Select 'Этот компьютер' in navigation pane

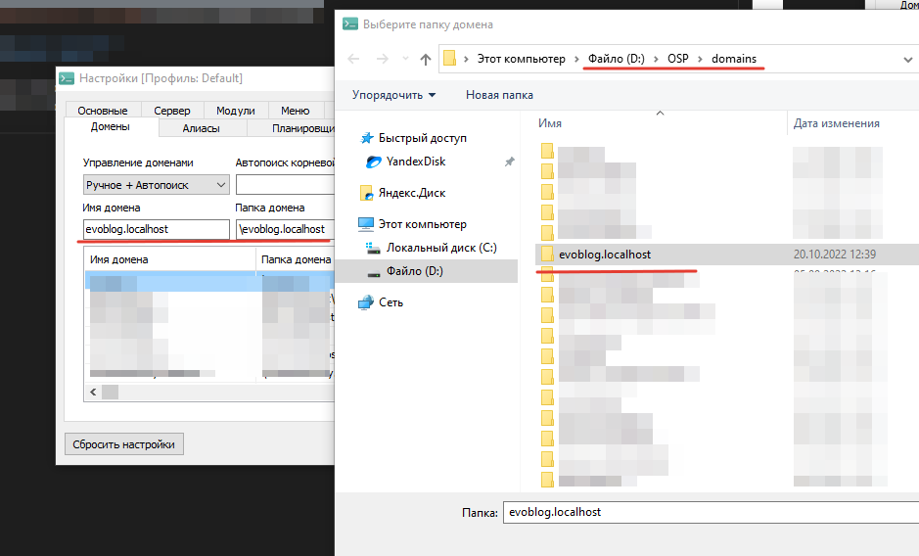(422, 224)
